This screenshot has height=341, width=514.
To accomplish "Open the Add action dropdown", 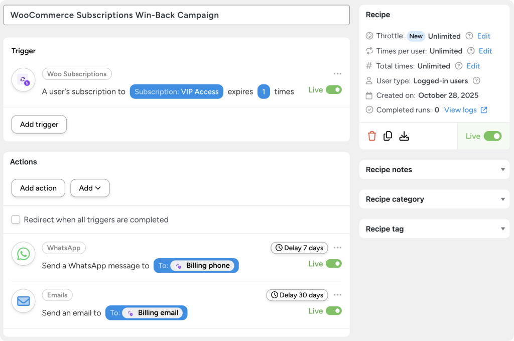I will click(90, 188).
